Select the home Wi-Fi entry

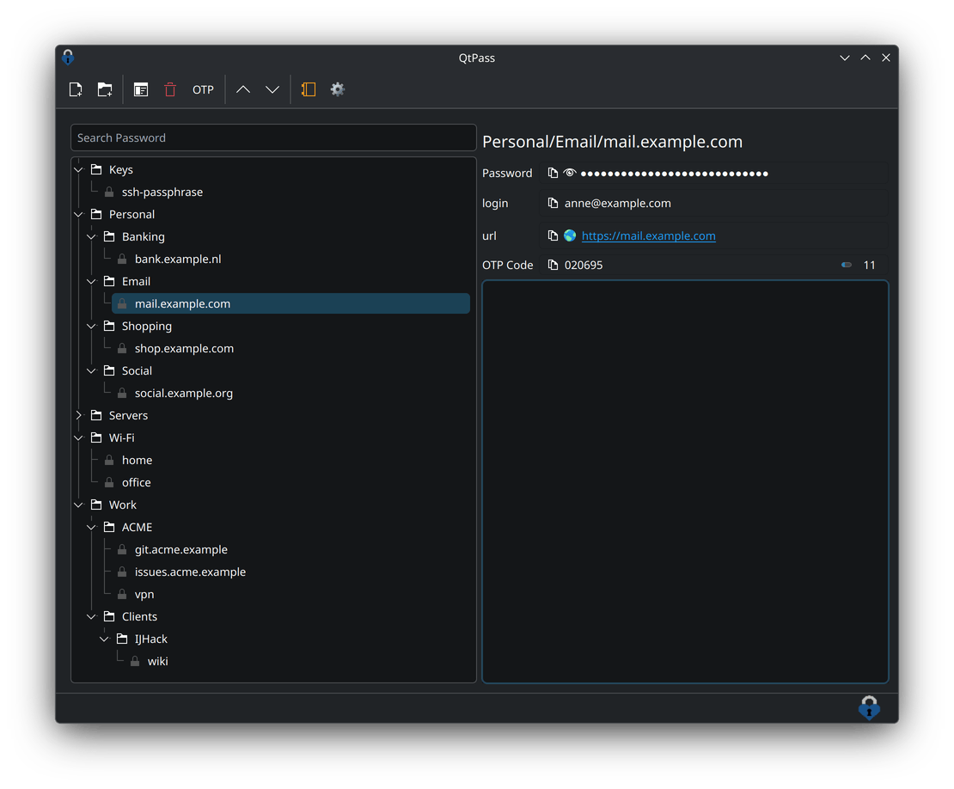click(137, 460)
